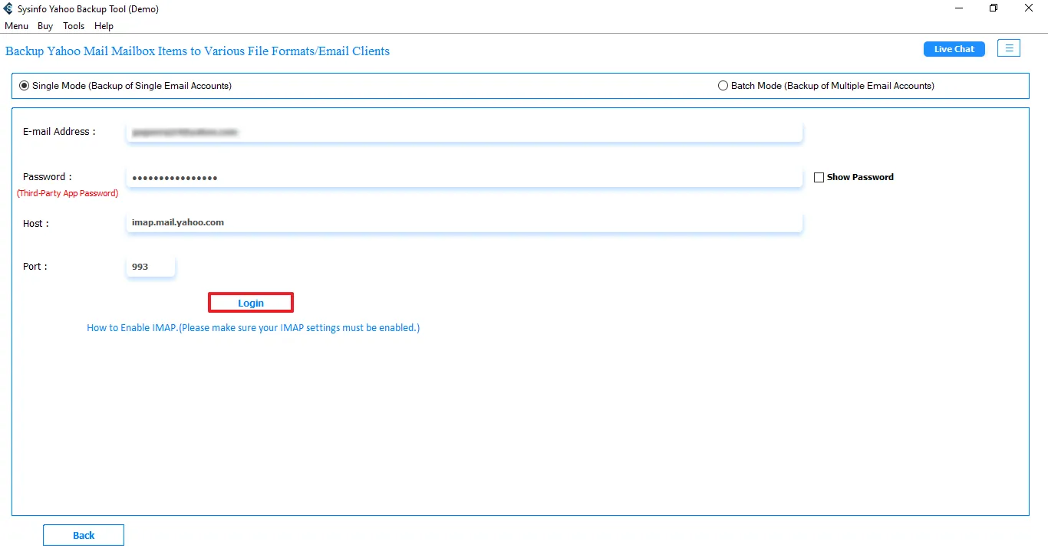
Task: Click the Backup Yahoo Mail Mailbox Items heading
Action: 197,51
